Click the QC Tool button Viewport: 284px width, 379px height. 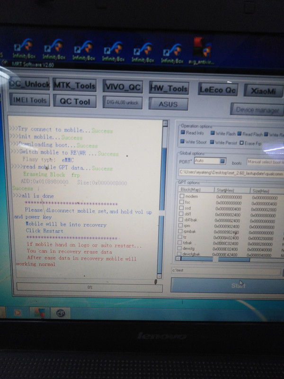75,101
